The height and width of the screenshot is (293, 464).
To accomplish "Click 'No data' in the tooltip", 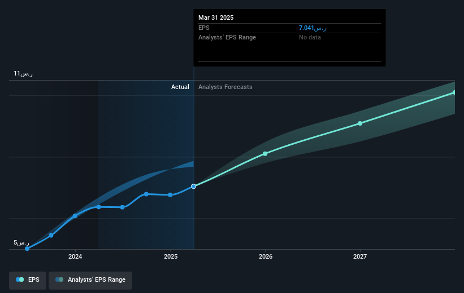I will point(310,38).
